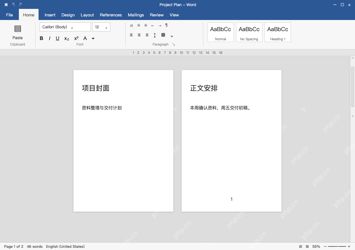Open the View tab
Screen dimensions: 355x250
click(174, 15)
